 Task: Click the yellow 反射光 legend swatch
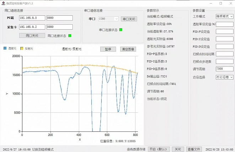pos(22,49)
